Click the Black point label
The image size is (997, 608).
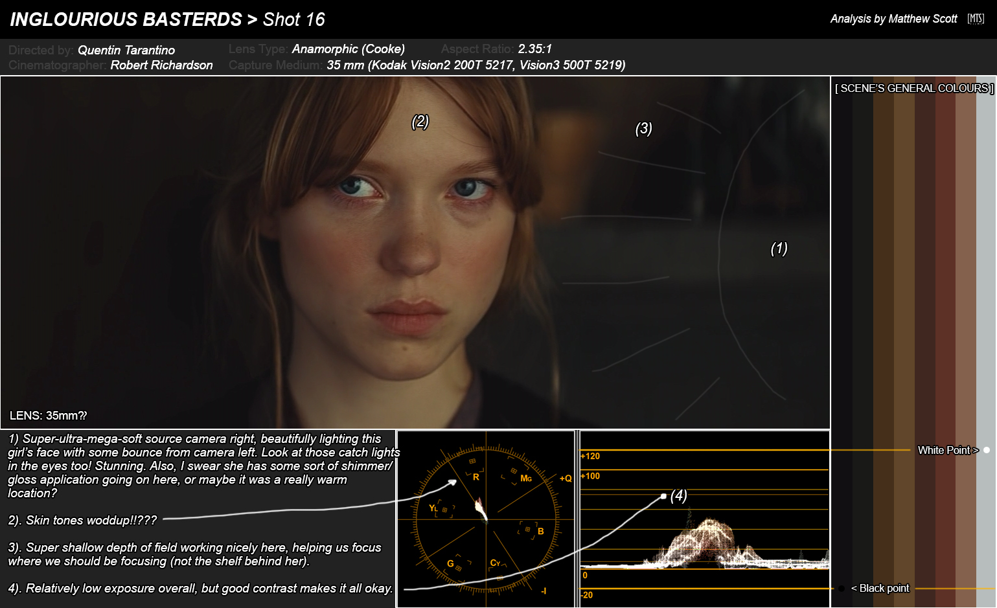[880, 588]
